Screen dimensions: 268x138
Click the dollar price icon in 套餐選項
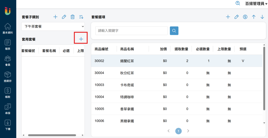coord(245,17)
